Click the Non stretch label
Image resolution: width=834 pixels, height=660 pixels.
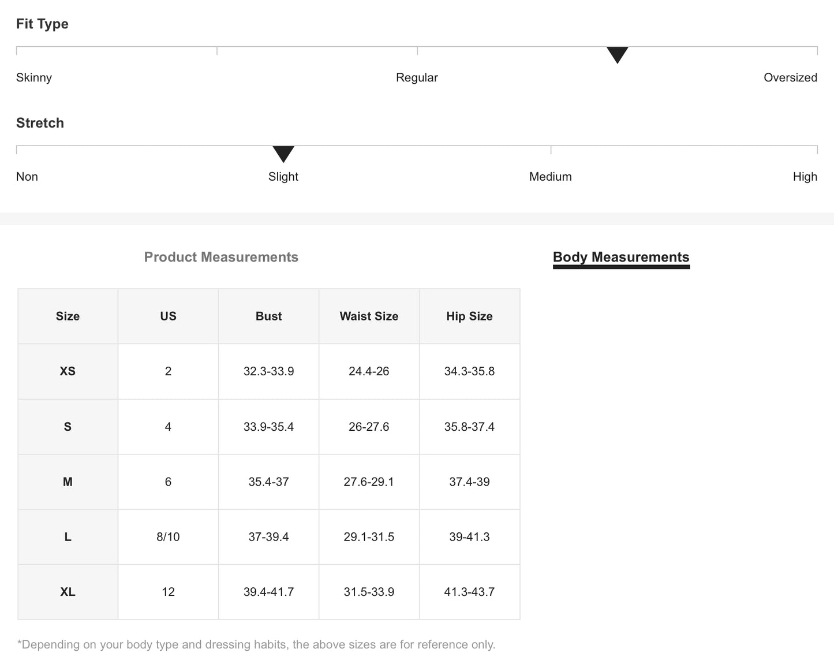click(27, 177)
